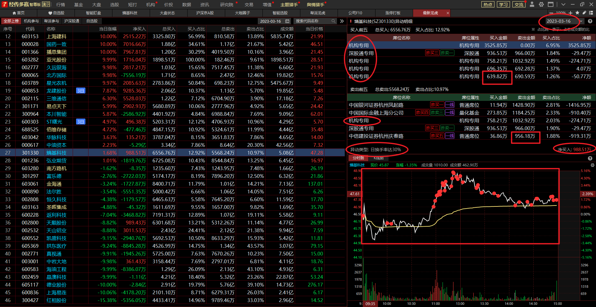Click the star favorite icon
This screenshot has height=307, width=596.
click(577, 13)
